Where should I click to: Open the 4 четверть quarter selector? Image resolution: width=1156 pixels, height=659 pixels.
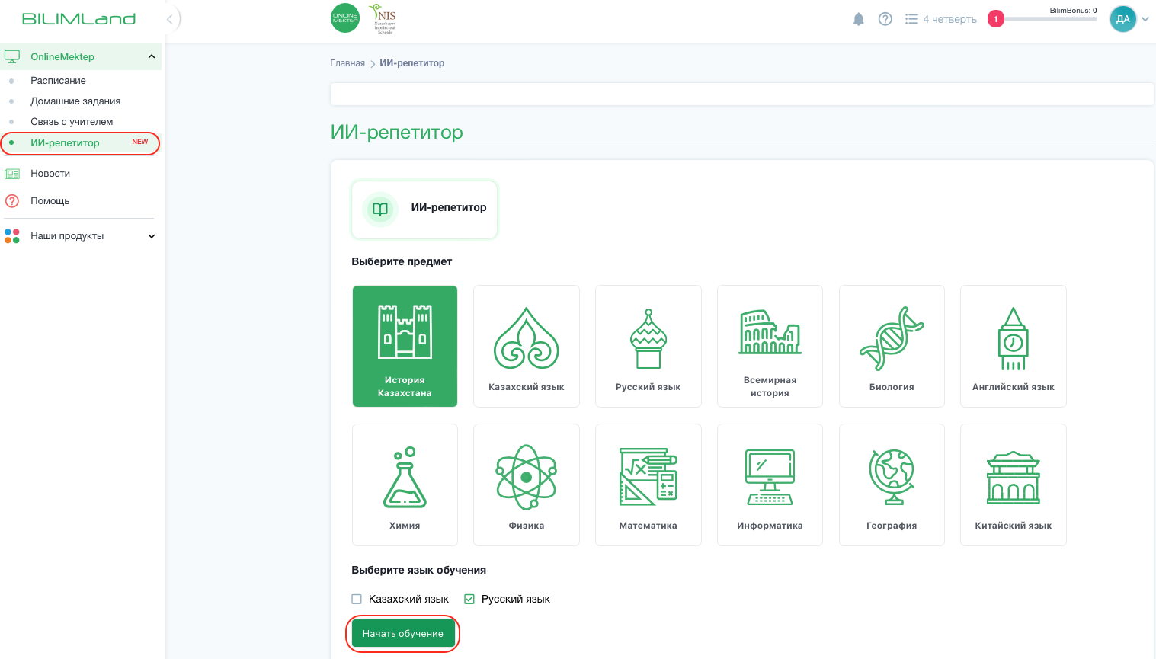[941, 19]
